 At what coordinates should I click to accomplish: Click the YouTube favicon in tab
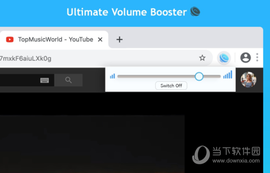point(10,40)
